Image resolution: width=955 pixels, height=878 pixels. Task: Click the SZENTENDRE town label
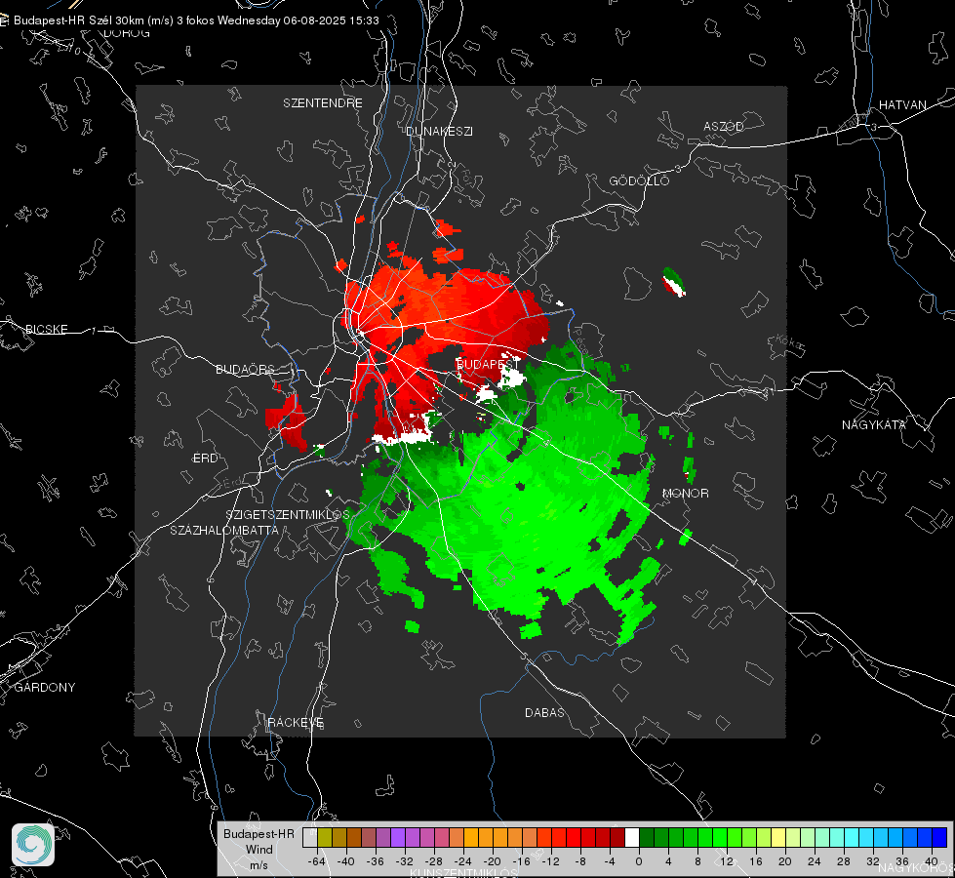tap(323, 103)
